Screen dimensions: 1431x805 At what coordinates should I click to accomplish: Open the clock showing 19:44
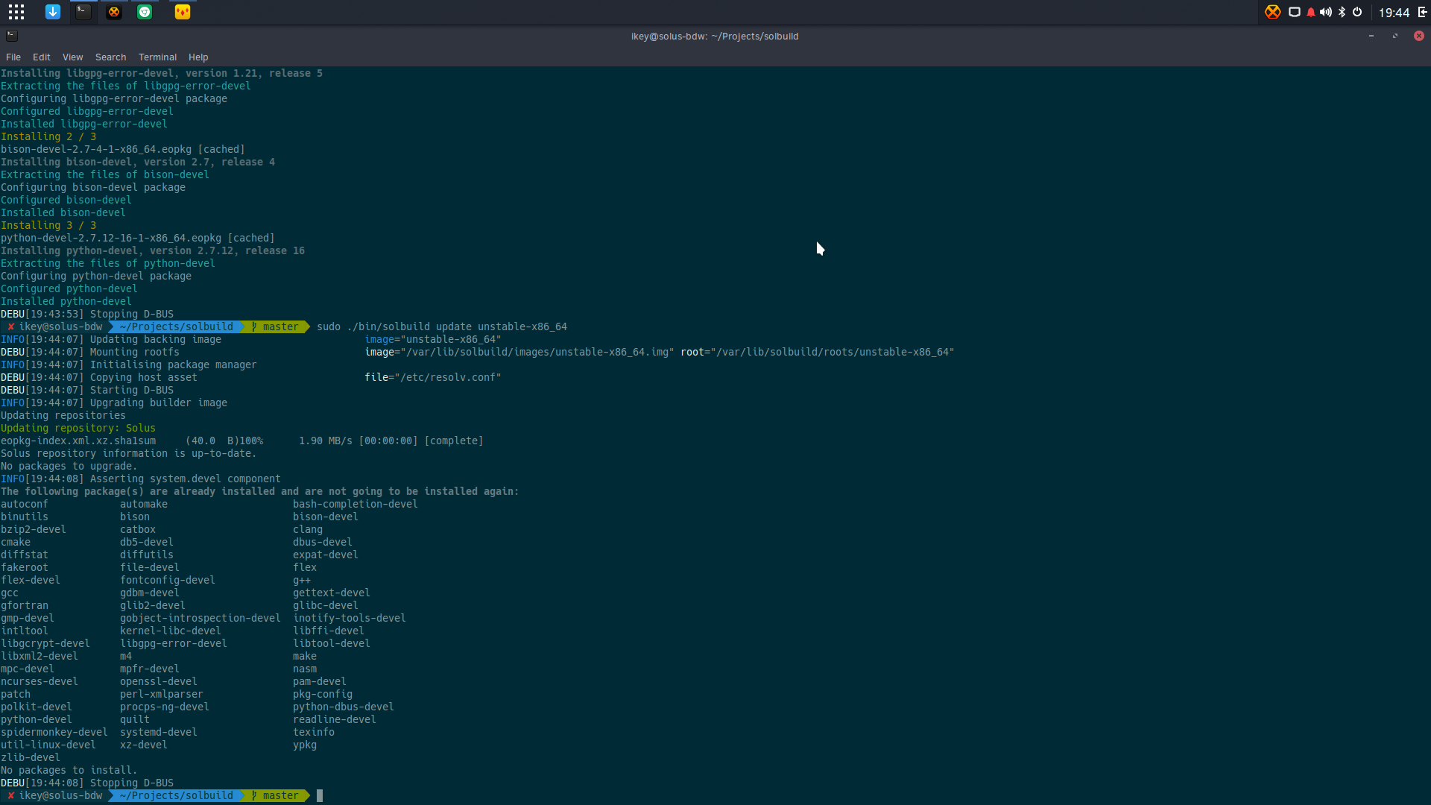[x=1394, y=13]
